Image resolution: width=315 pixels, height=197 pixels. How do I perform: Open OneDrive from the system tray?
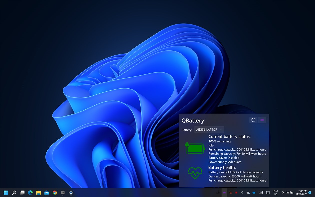(254, 193)
